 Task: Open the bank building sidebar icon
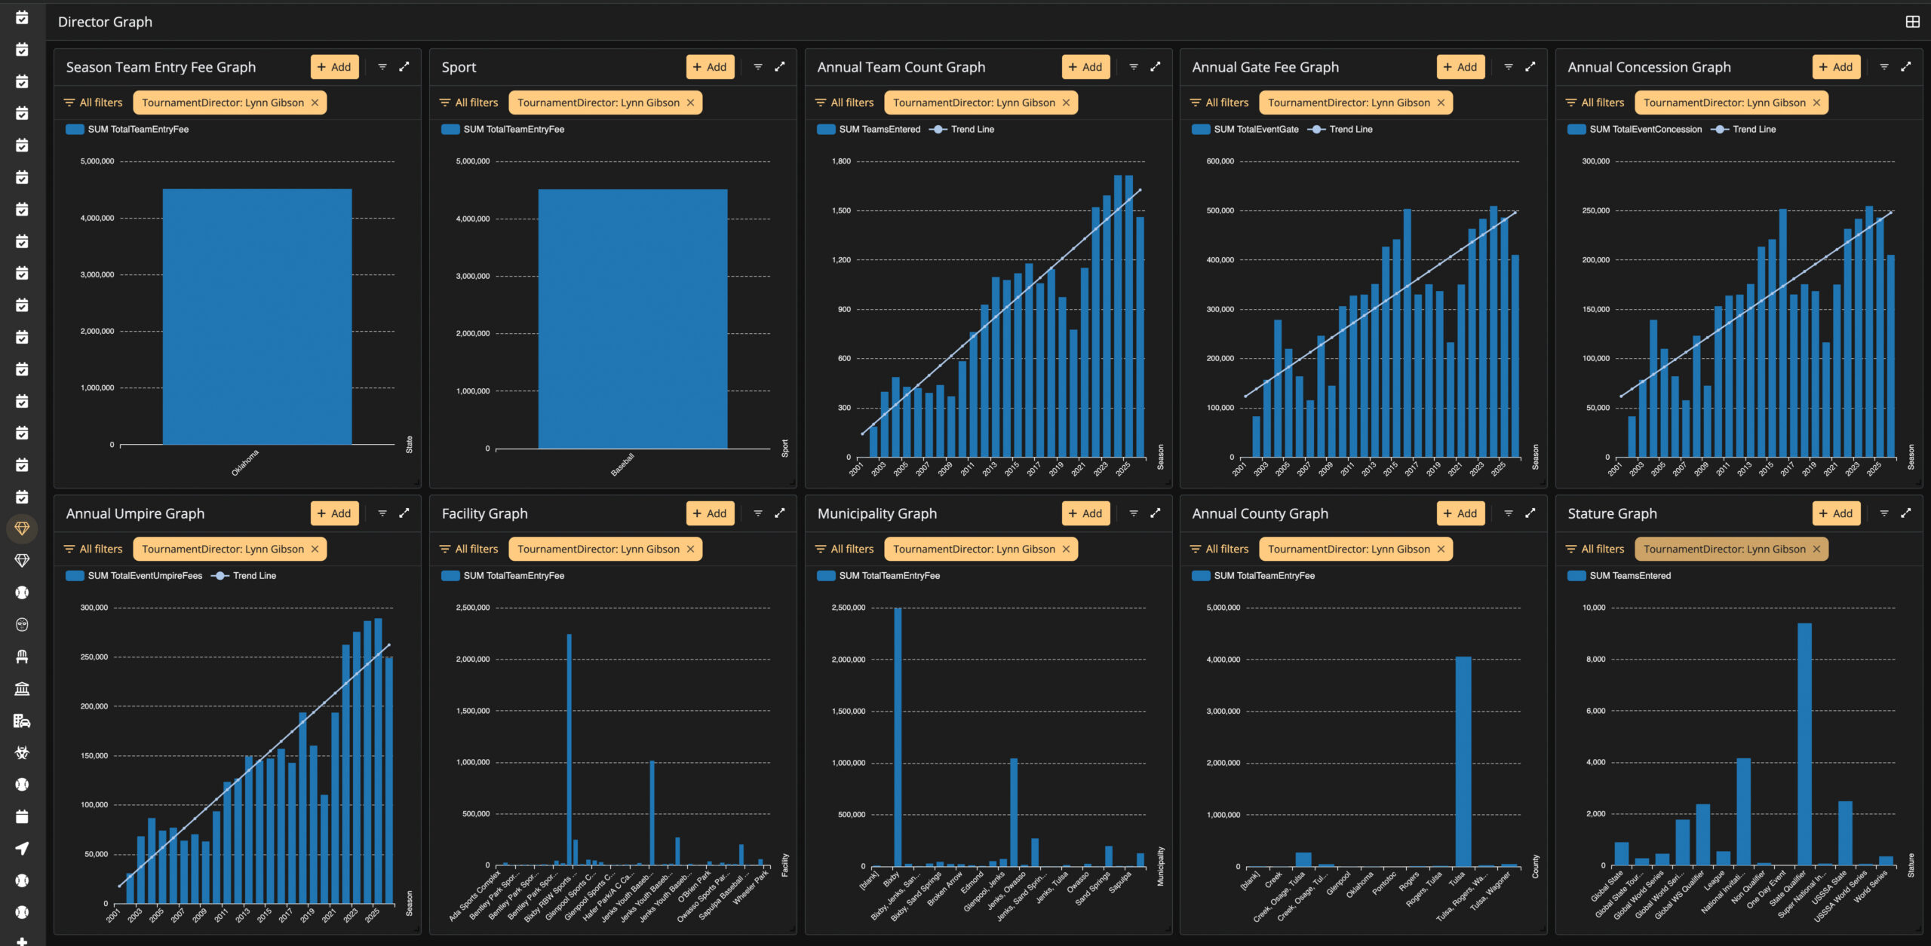(x=22, y=688)
